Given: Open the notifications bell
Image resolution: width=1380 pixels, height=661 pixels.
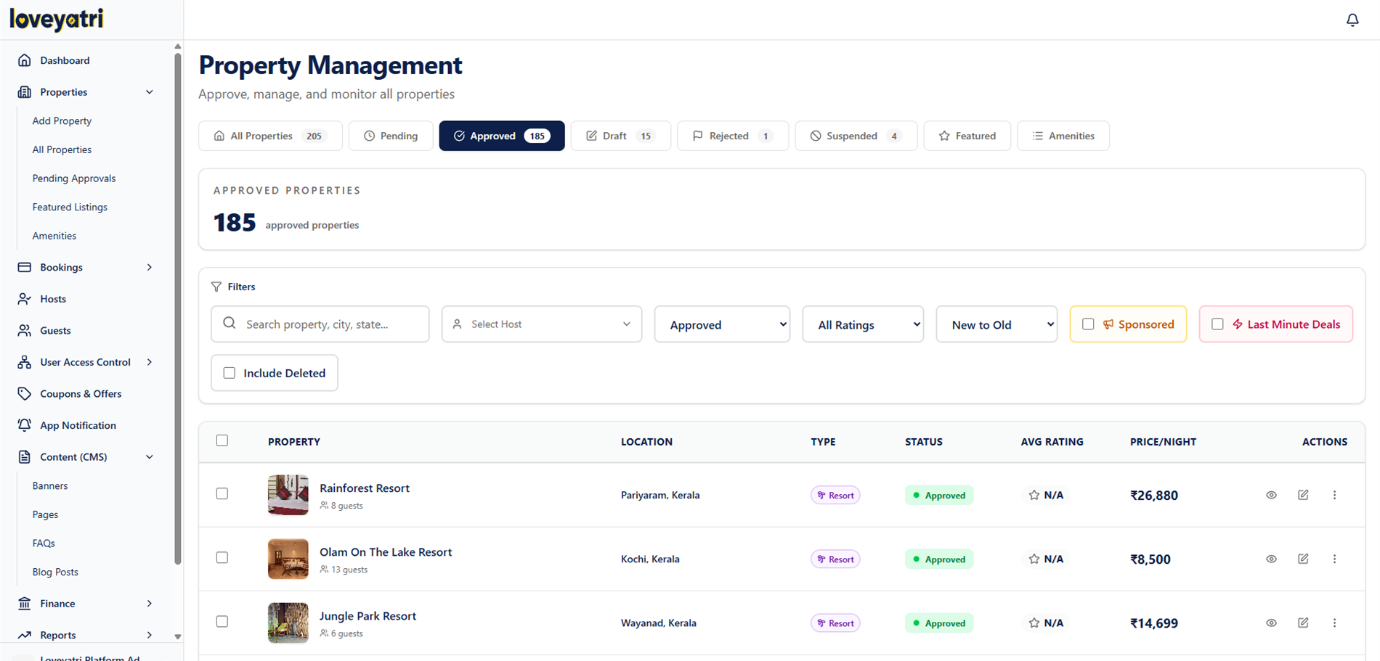Looking at the screenshot, I should (1352, 20).
